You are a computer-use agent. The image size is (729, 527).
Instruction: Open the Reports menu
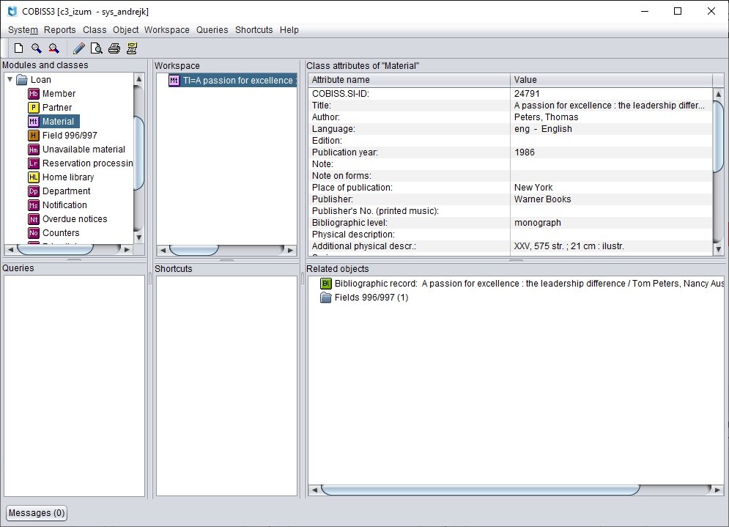(x=60, y=30)
